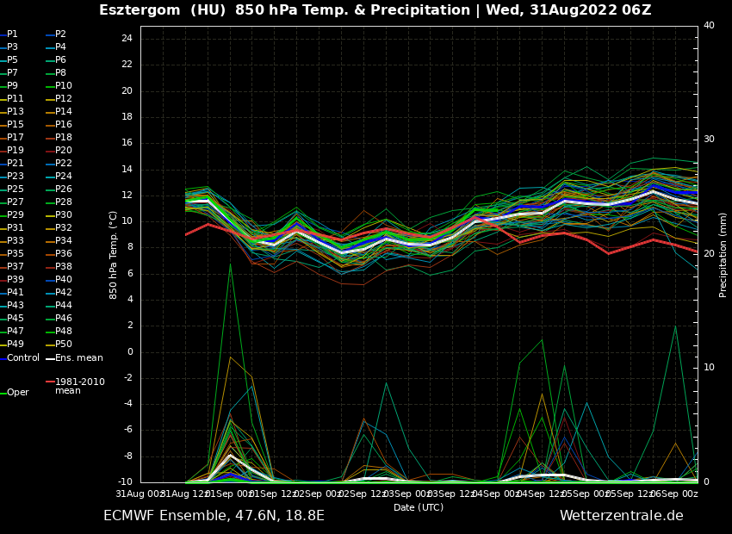Click the 31Aug 00z date tick label
Screen dimensions: 732x534
click(x=140, y=494)
